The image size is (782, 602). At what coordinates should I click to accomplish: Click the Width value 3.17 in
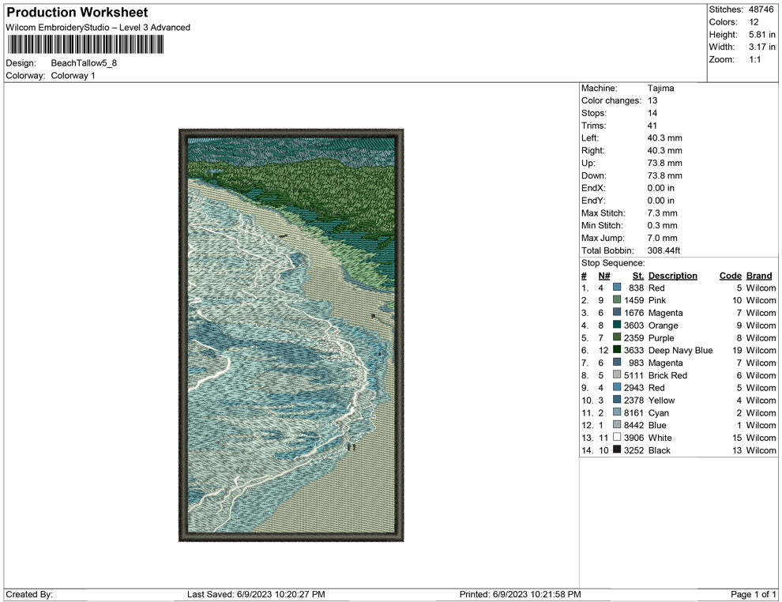click(761, 47)
